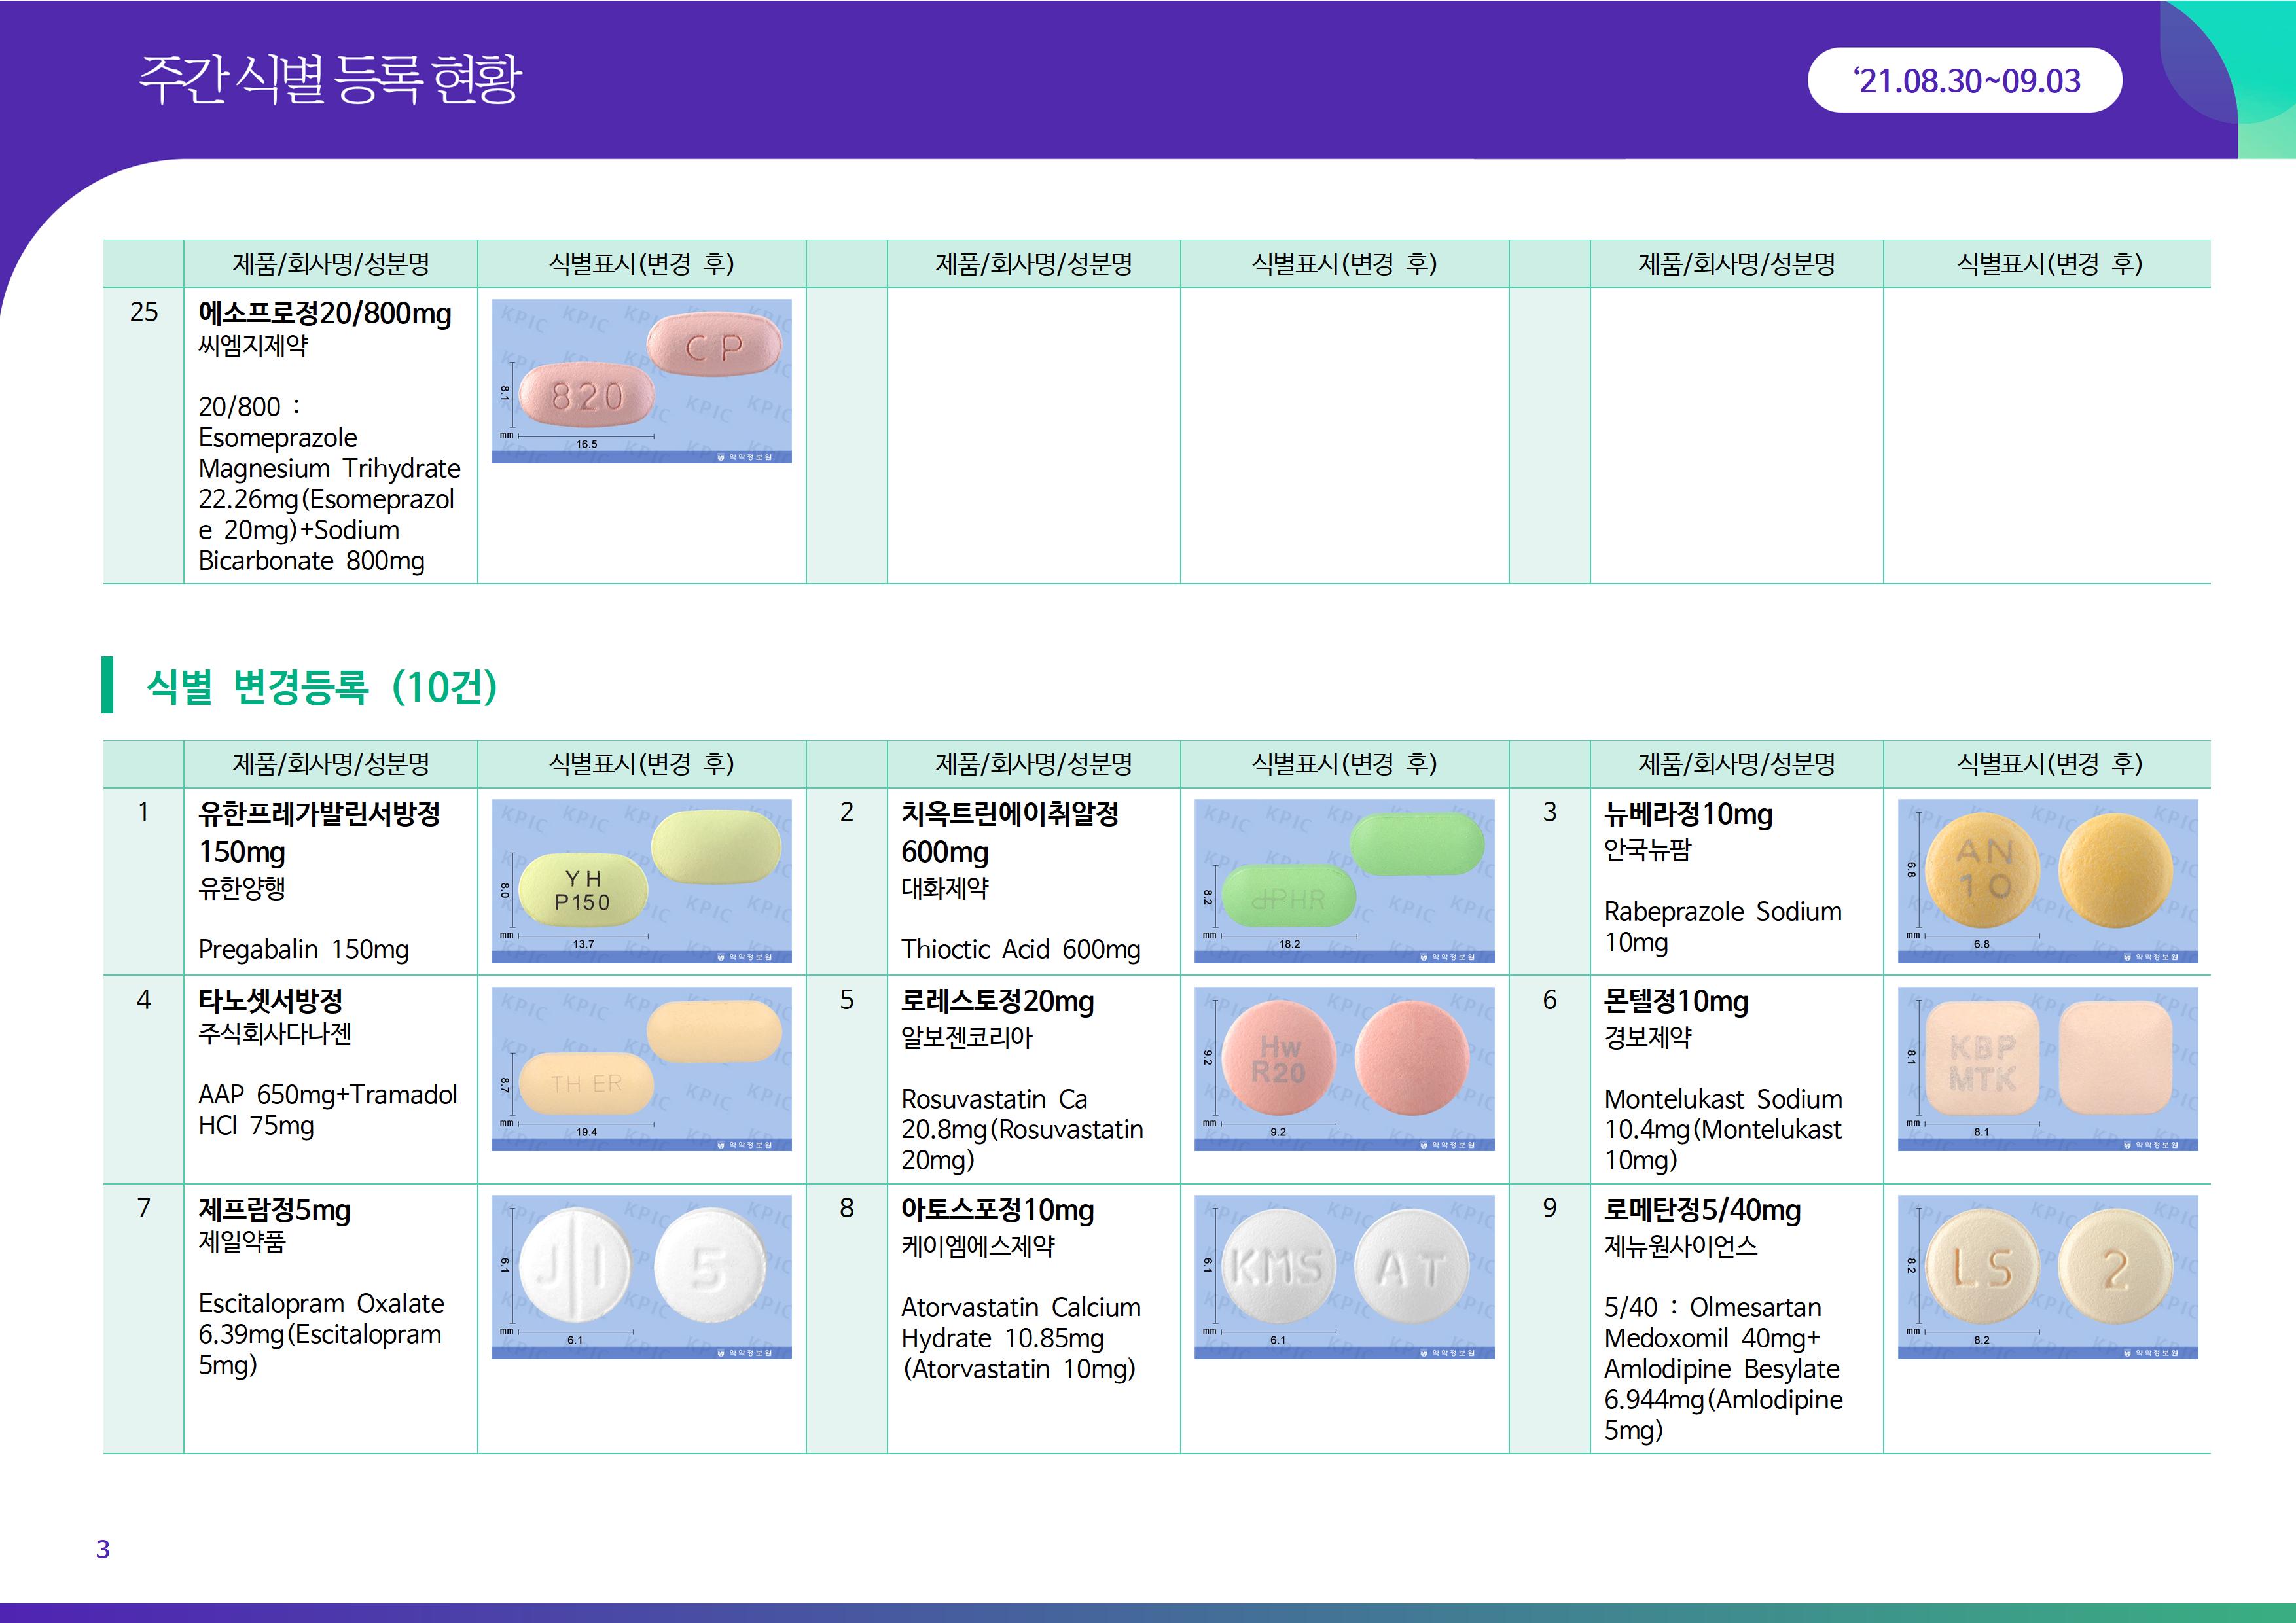Click the 식별 변경등록 (10건) section heading
Screen dimensions: 2296x1623
[x=321, y=686]
